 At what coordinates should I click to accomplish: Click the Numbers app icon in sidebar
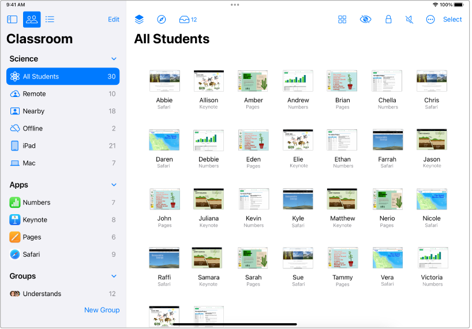(x=15, y=203)
